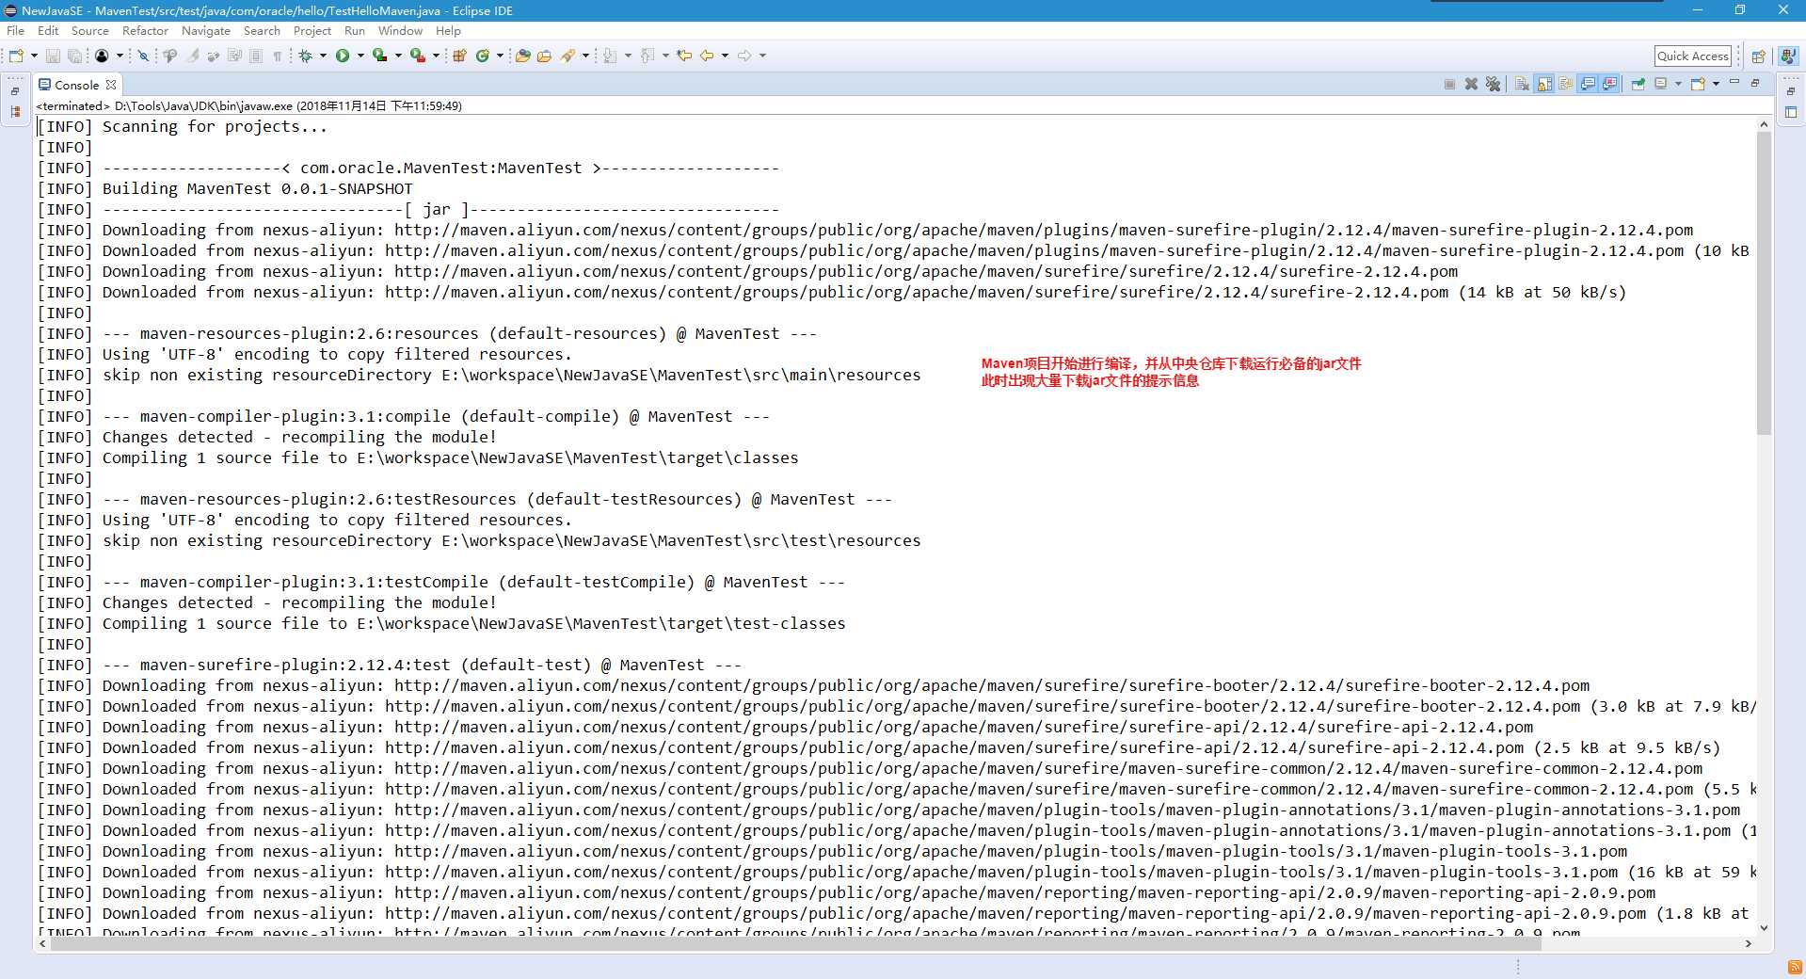Screen dimensions: 1806x979
Task: Toggle Word Wrap in console toolbar
Action: pyautogui.click(x=1566, y=84)
